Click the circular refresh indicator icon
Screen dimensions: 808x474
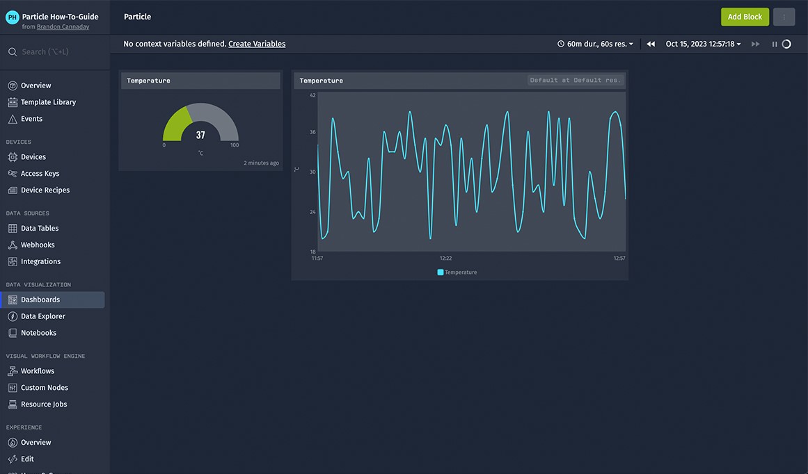point(786,44)
